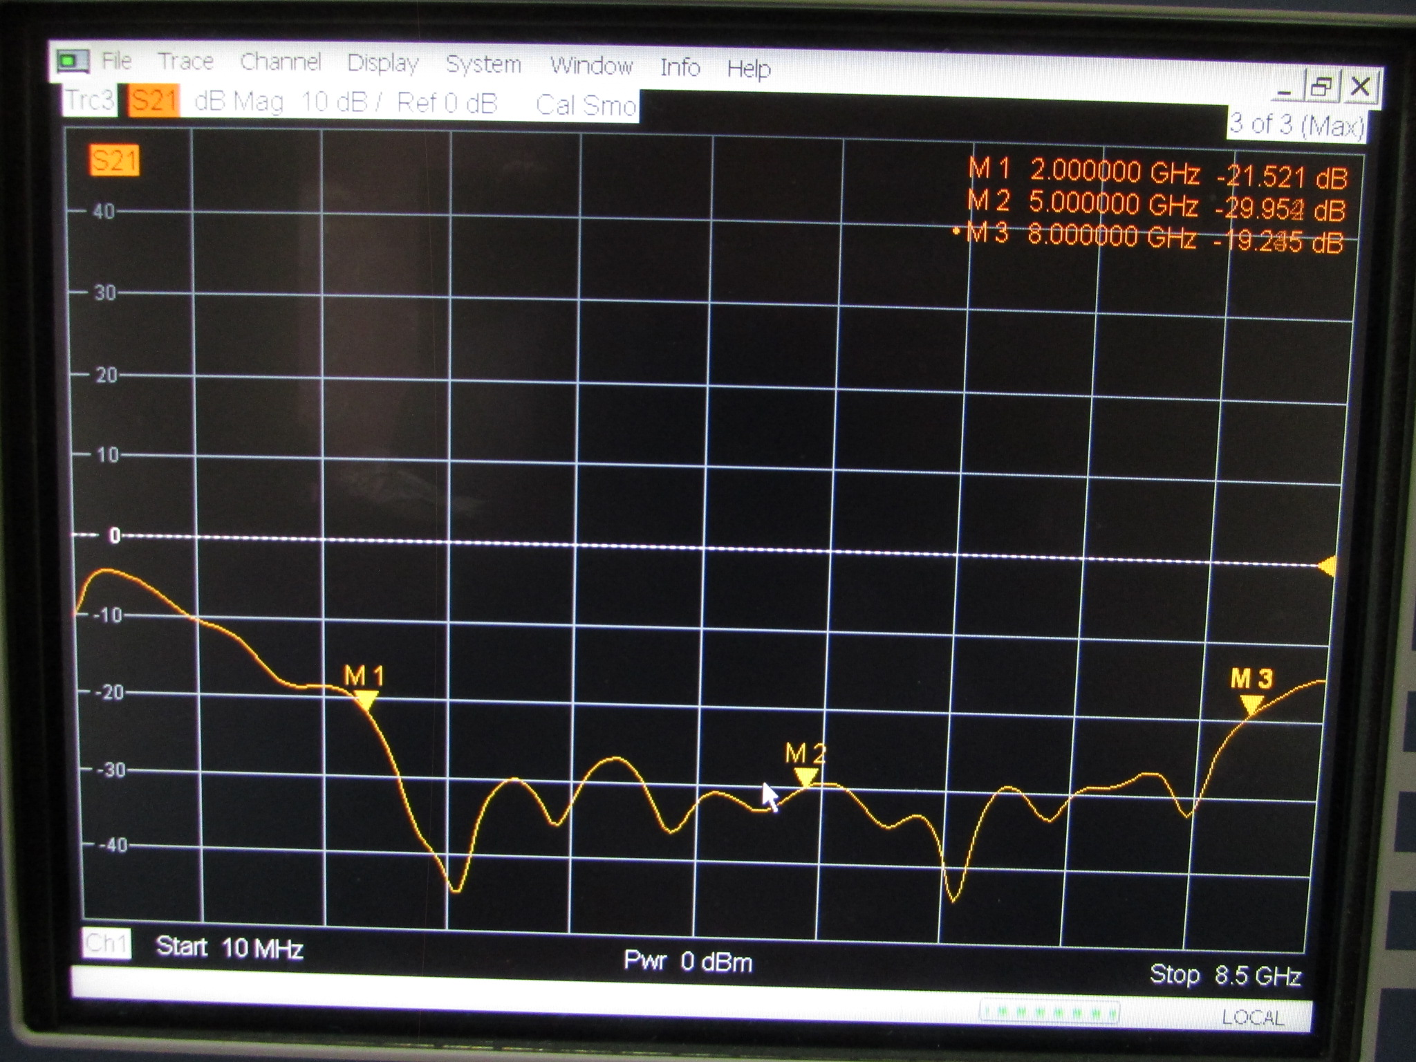The width and height of the screenshot is (1416, 1062).
Task: Open the Window menu
Action: coord(593,64)
